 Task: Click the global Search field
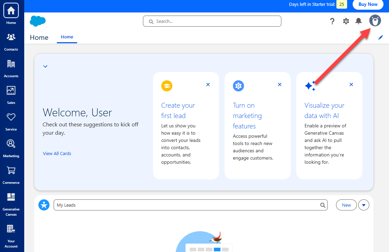212,21
